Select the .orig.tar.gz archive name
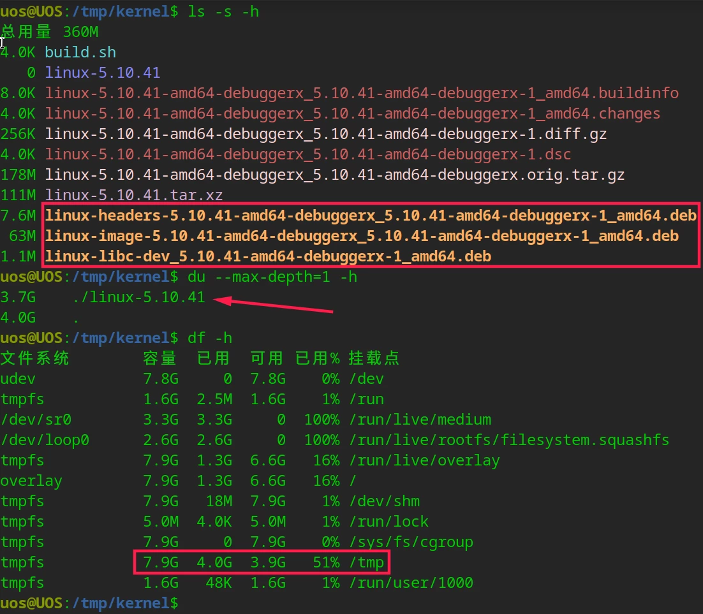 click(334, 175)
